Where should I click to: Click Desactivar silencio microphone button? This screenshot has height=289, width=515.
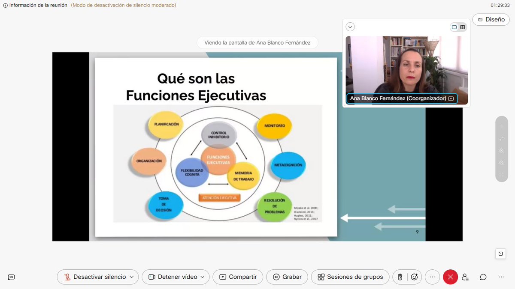(95, 277)
